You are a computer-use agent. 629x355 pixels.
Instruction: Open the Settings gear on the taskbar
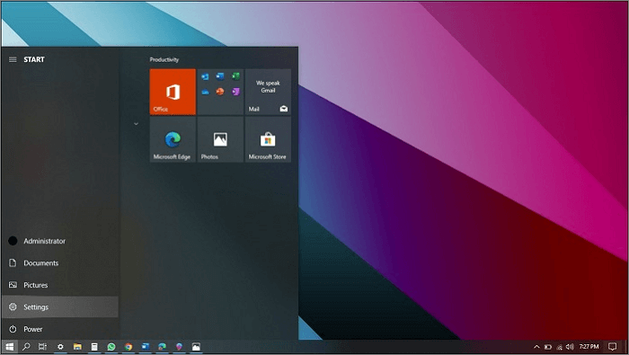60,347
